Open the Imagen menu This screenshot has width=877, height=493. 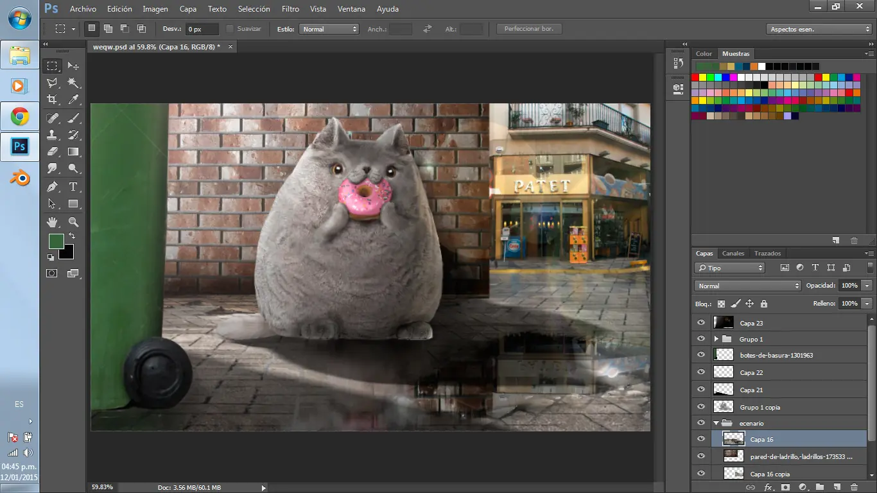coord(155,9)
